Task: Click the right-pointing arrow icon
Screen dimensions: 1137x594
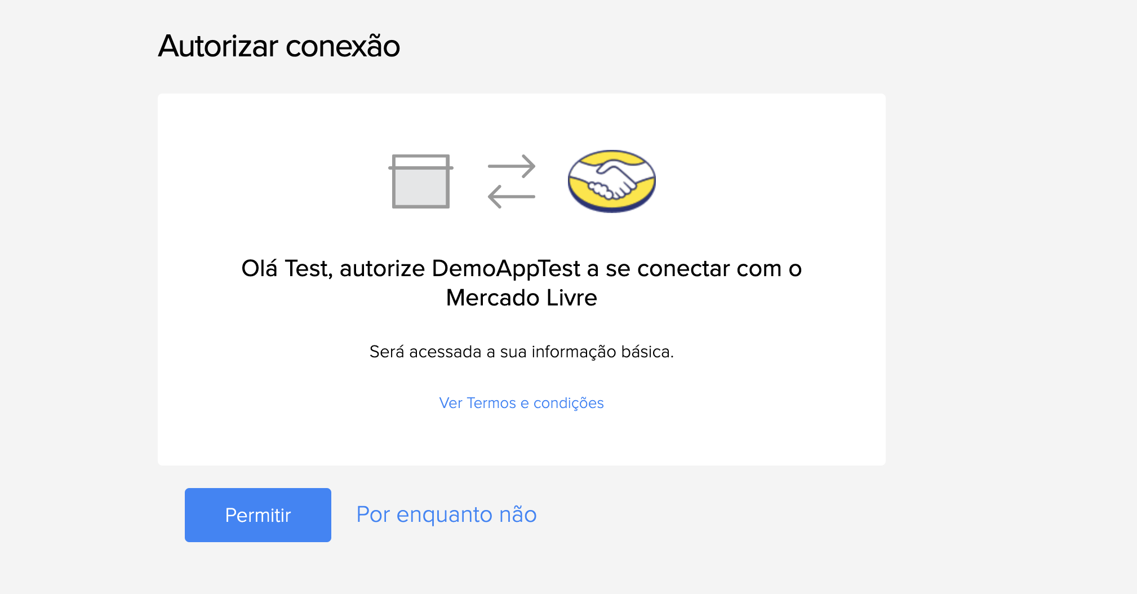Action: (x=512, y=166)
